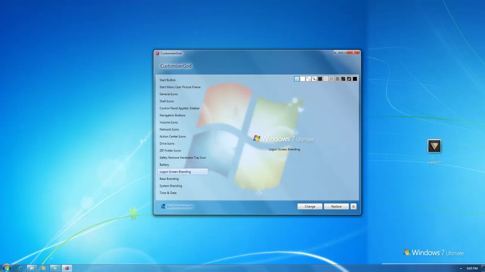Select the checkered transparency preview swatch
The image size is (485, 272).
[x=308, y=79]
